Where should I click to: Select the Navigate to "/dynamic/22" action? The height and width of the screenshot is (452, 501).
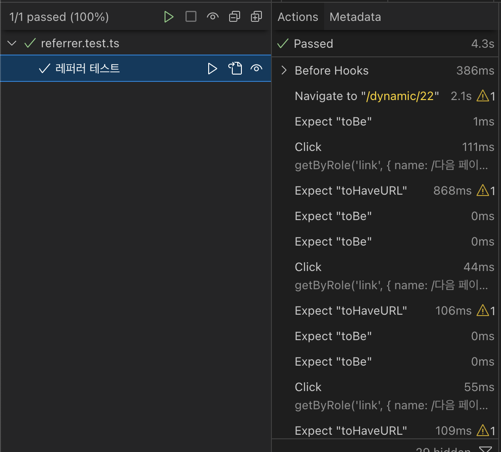pyautogui.click(x=367, y=96)
